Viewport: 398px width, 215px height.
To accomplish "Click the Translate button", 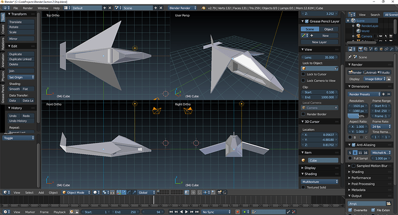I will tap(21, 22).
